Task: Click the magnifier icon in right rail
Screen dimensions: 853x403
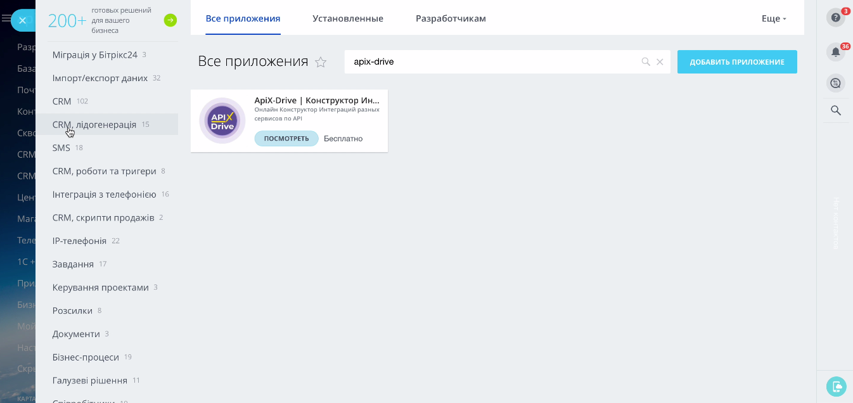Action: (835, 111)
